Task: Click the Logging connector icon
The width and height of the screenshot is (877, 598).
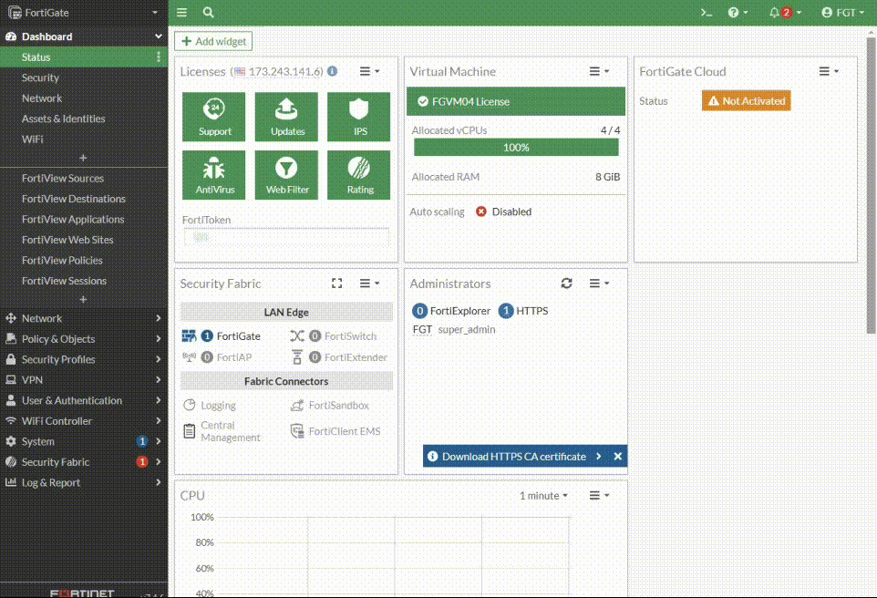Action: 189,405
